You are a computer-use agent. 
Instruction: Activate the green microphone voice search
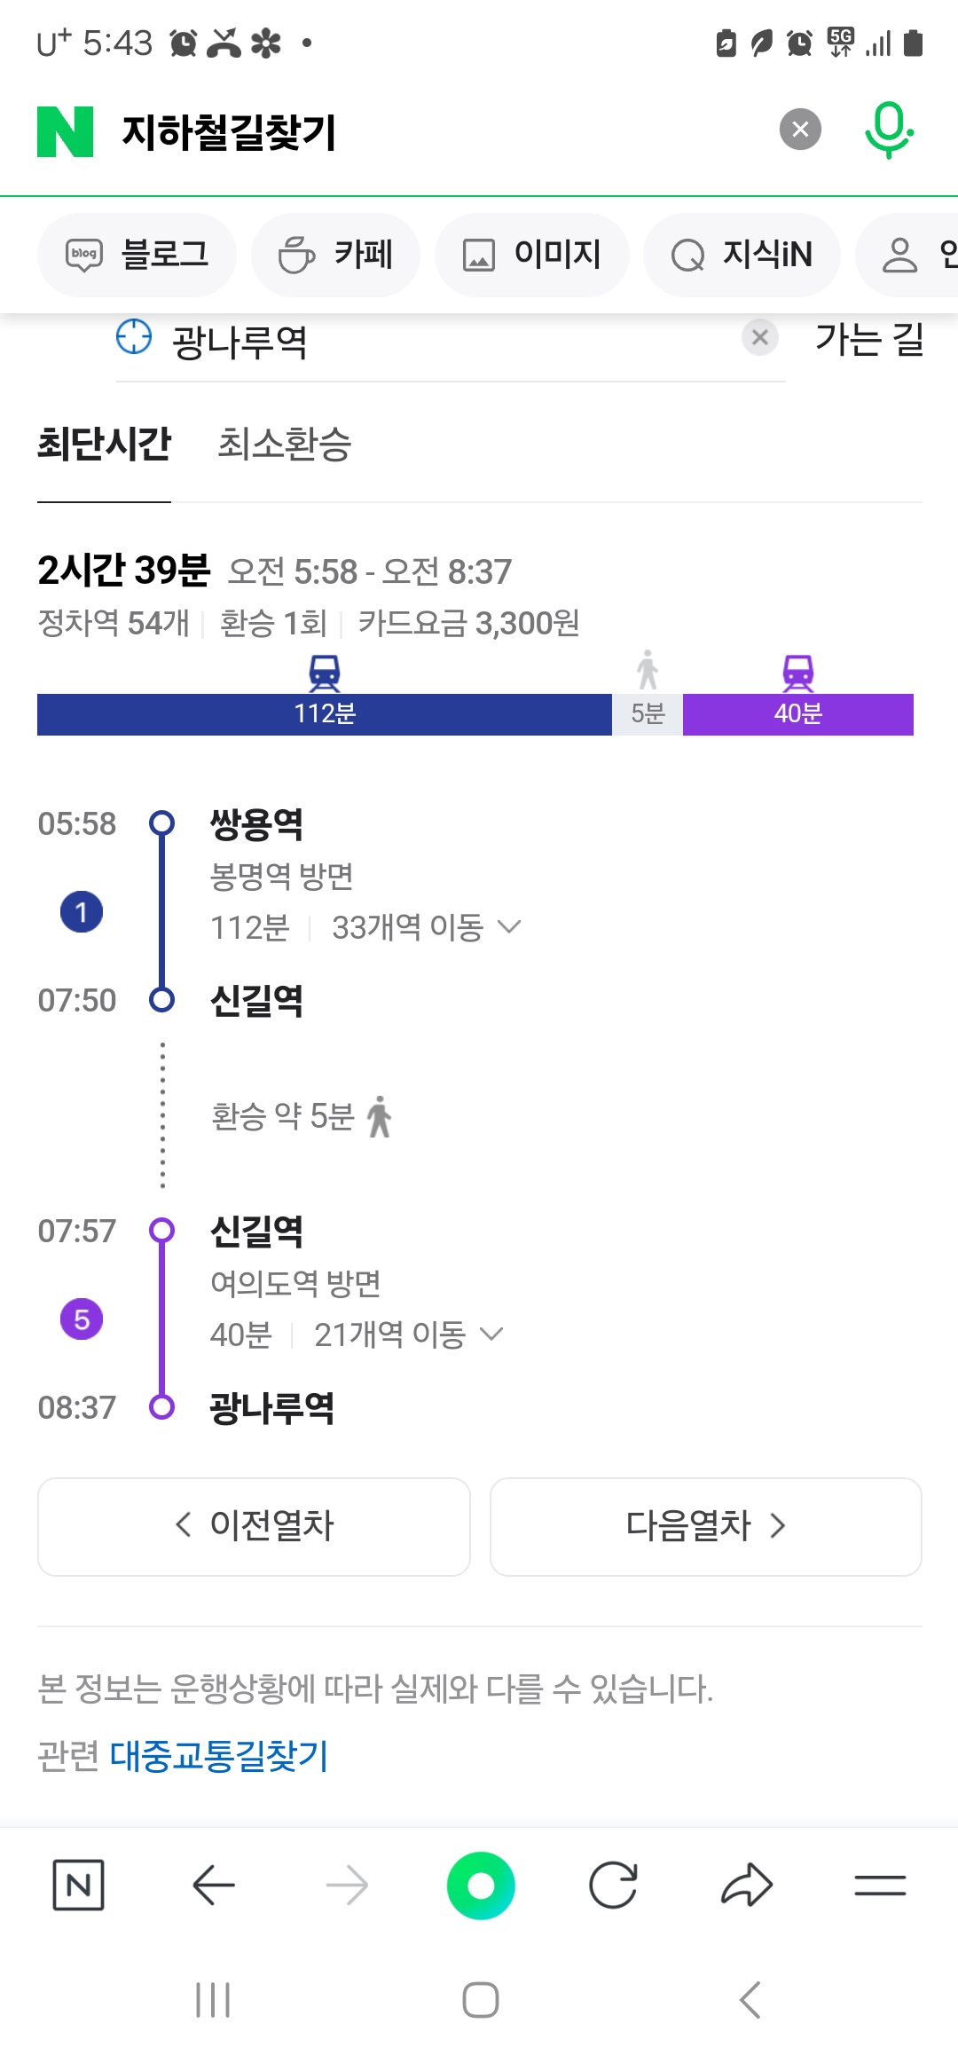point(889,130)
